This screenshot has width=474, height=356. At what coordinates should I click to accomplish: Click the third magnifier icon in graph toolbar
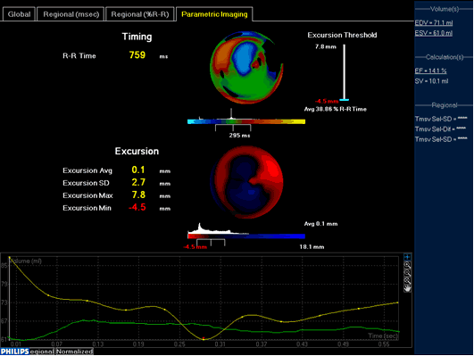point(407,281)
